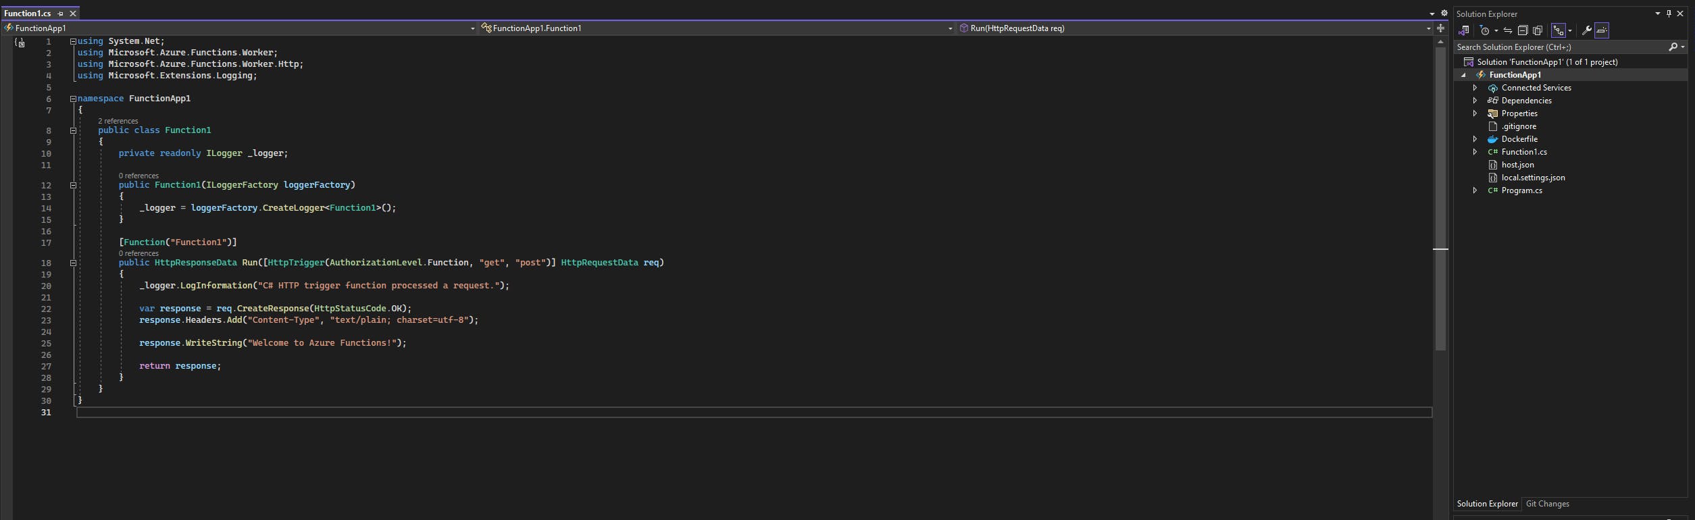Screen dimensions: 1695x520
Task: Toggle Preview Selected Items button
Action: tap(1602, 30)
